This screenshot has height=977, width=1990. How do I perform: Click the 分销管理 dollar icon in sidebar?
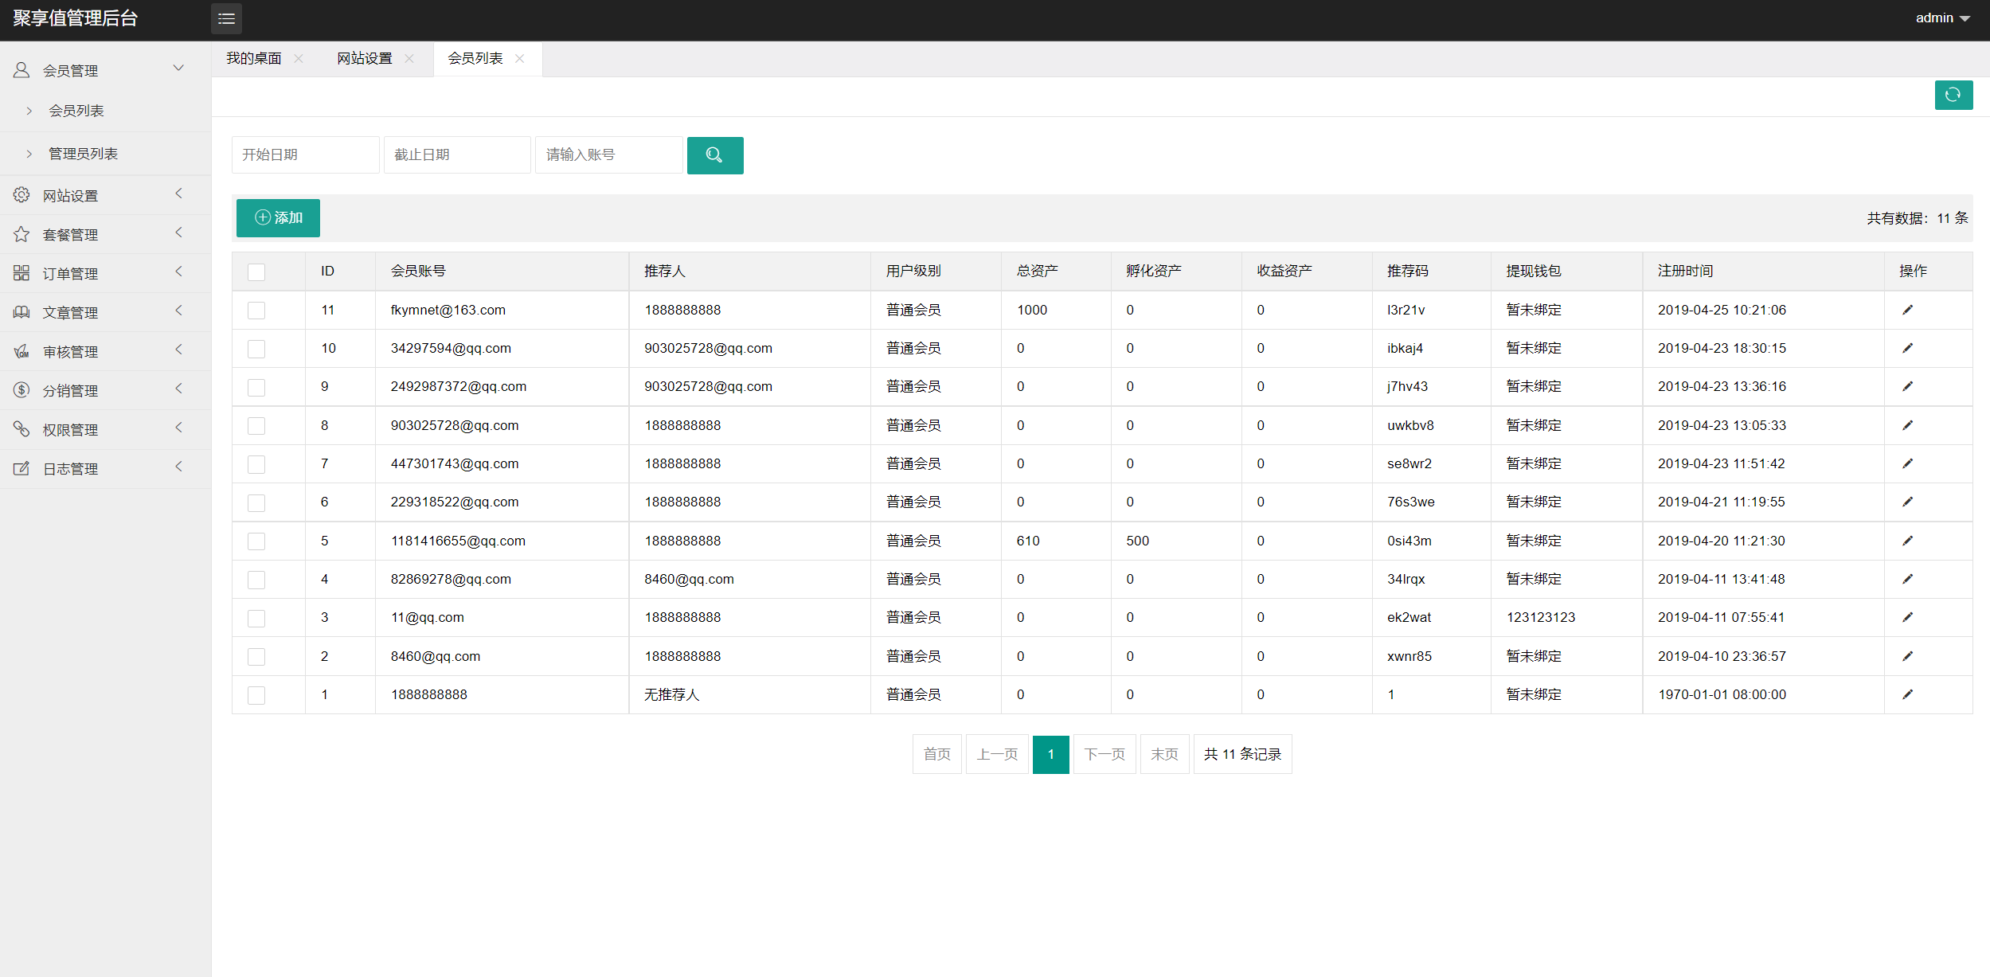[22, 390]
